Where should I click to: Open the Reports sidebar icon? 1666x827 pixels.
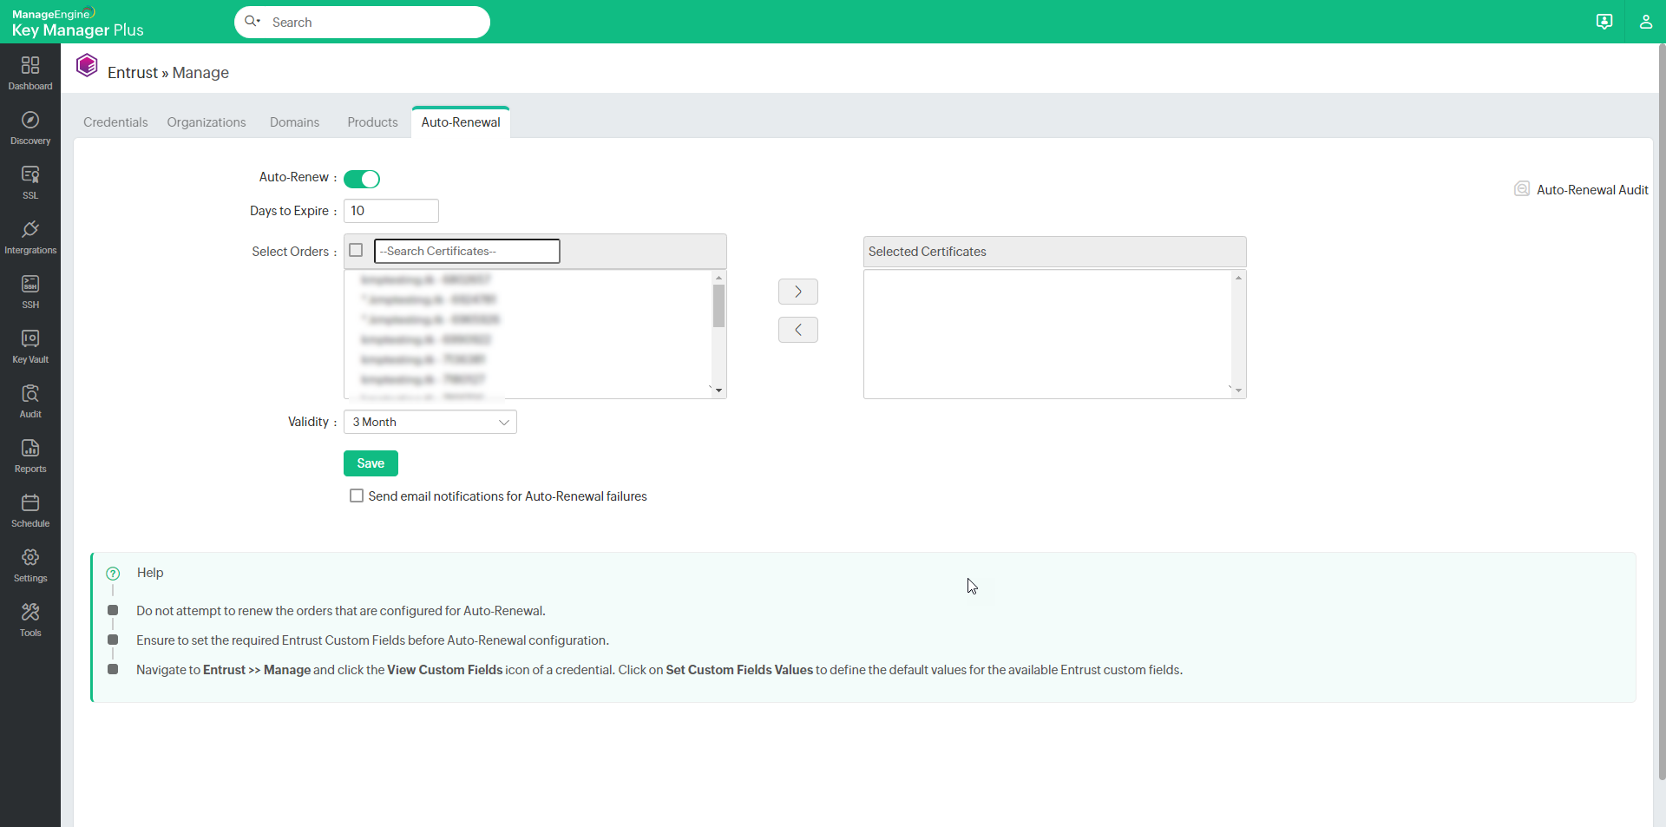[30, 448]
